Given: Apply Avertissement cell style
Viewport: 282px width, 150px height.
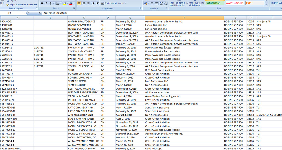Looking at the screenshot, I should click(235, 3).
